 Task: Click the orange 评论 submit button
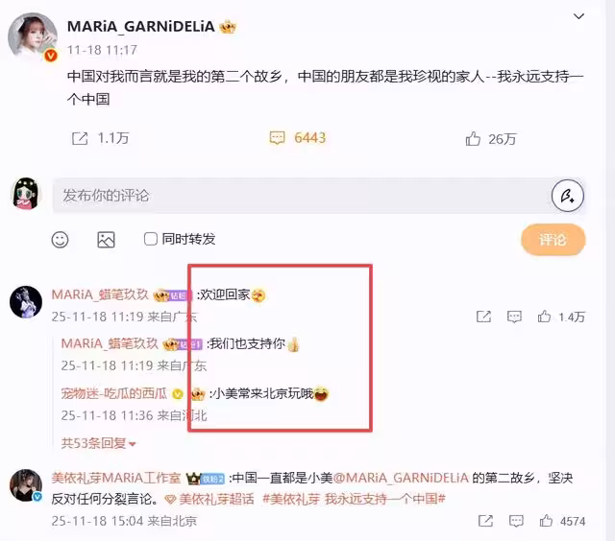tap(553, 239)
